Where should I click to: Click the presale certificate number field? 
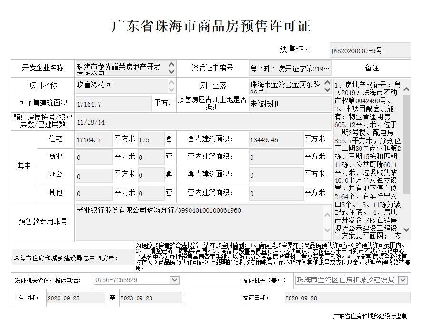[370, 50]
